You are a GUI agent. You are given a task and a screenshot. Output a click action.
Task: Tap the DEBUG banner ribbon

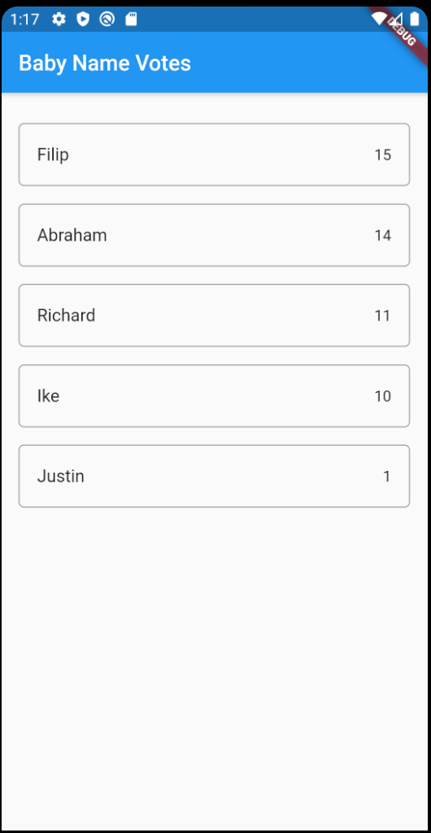[403, 30]
